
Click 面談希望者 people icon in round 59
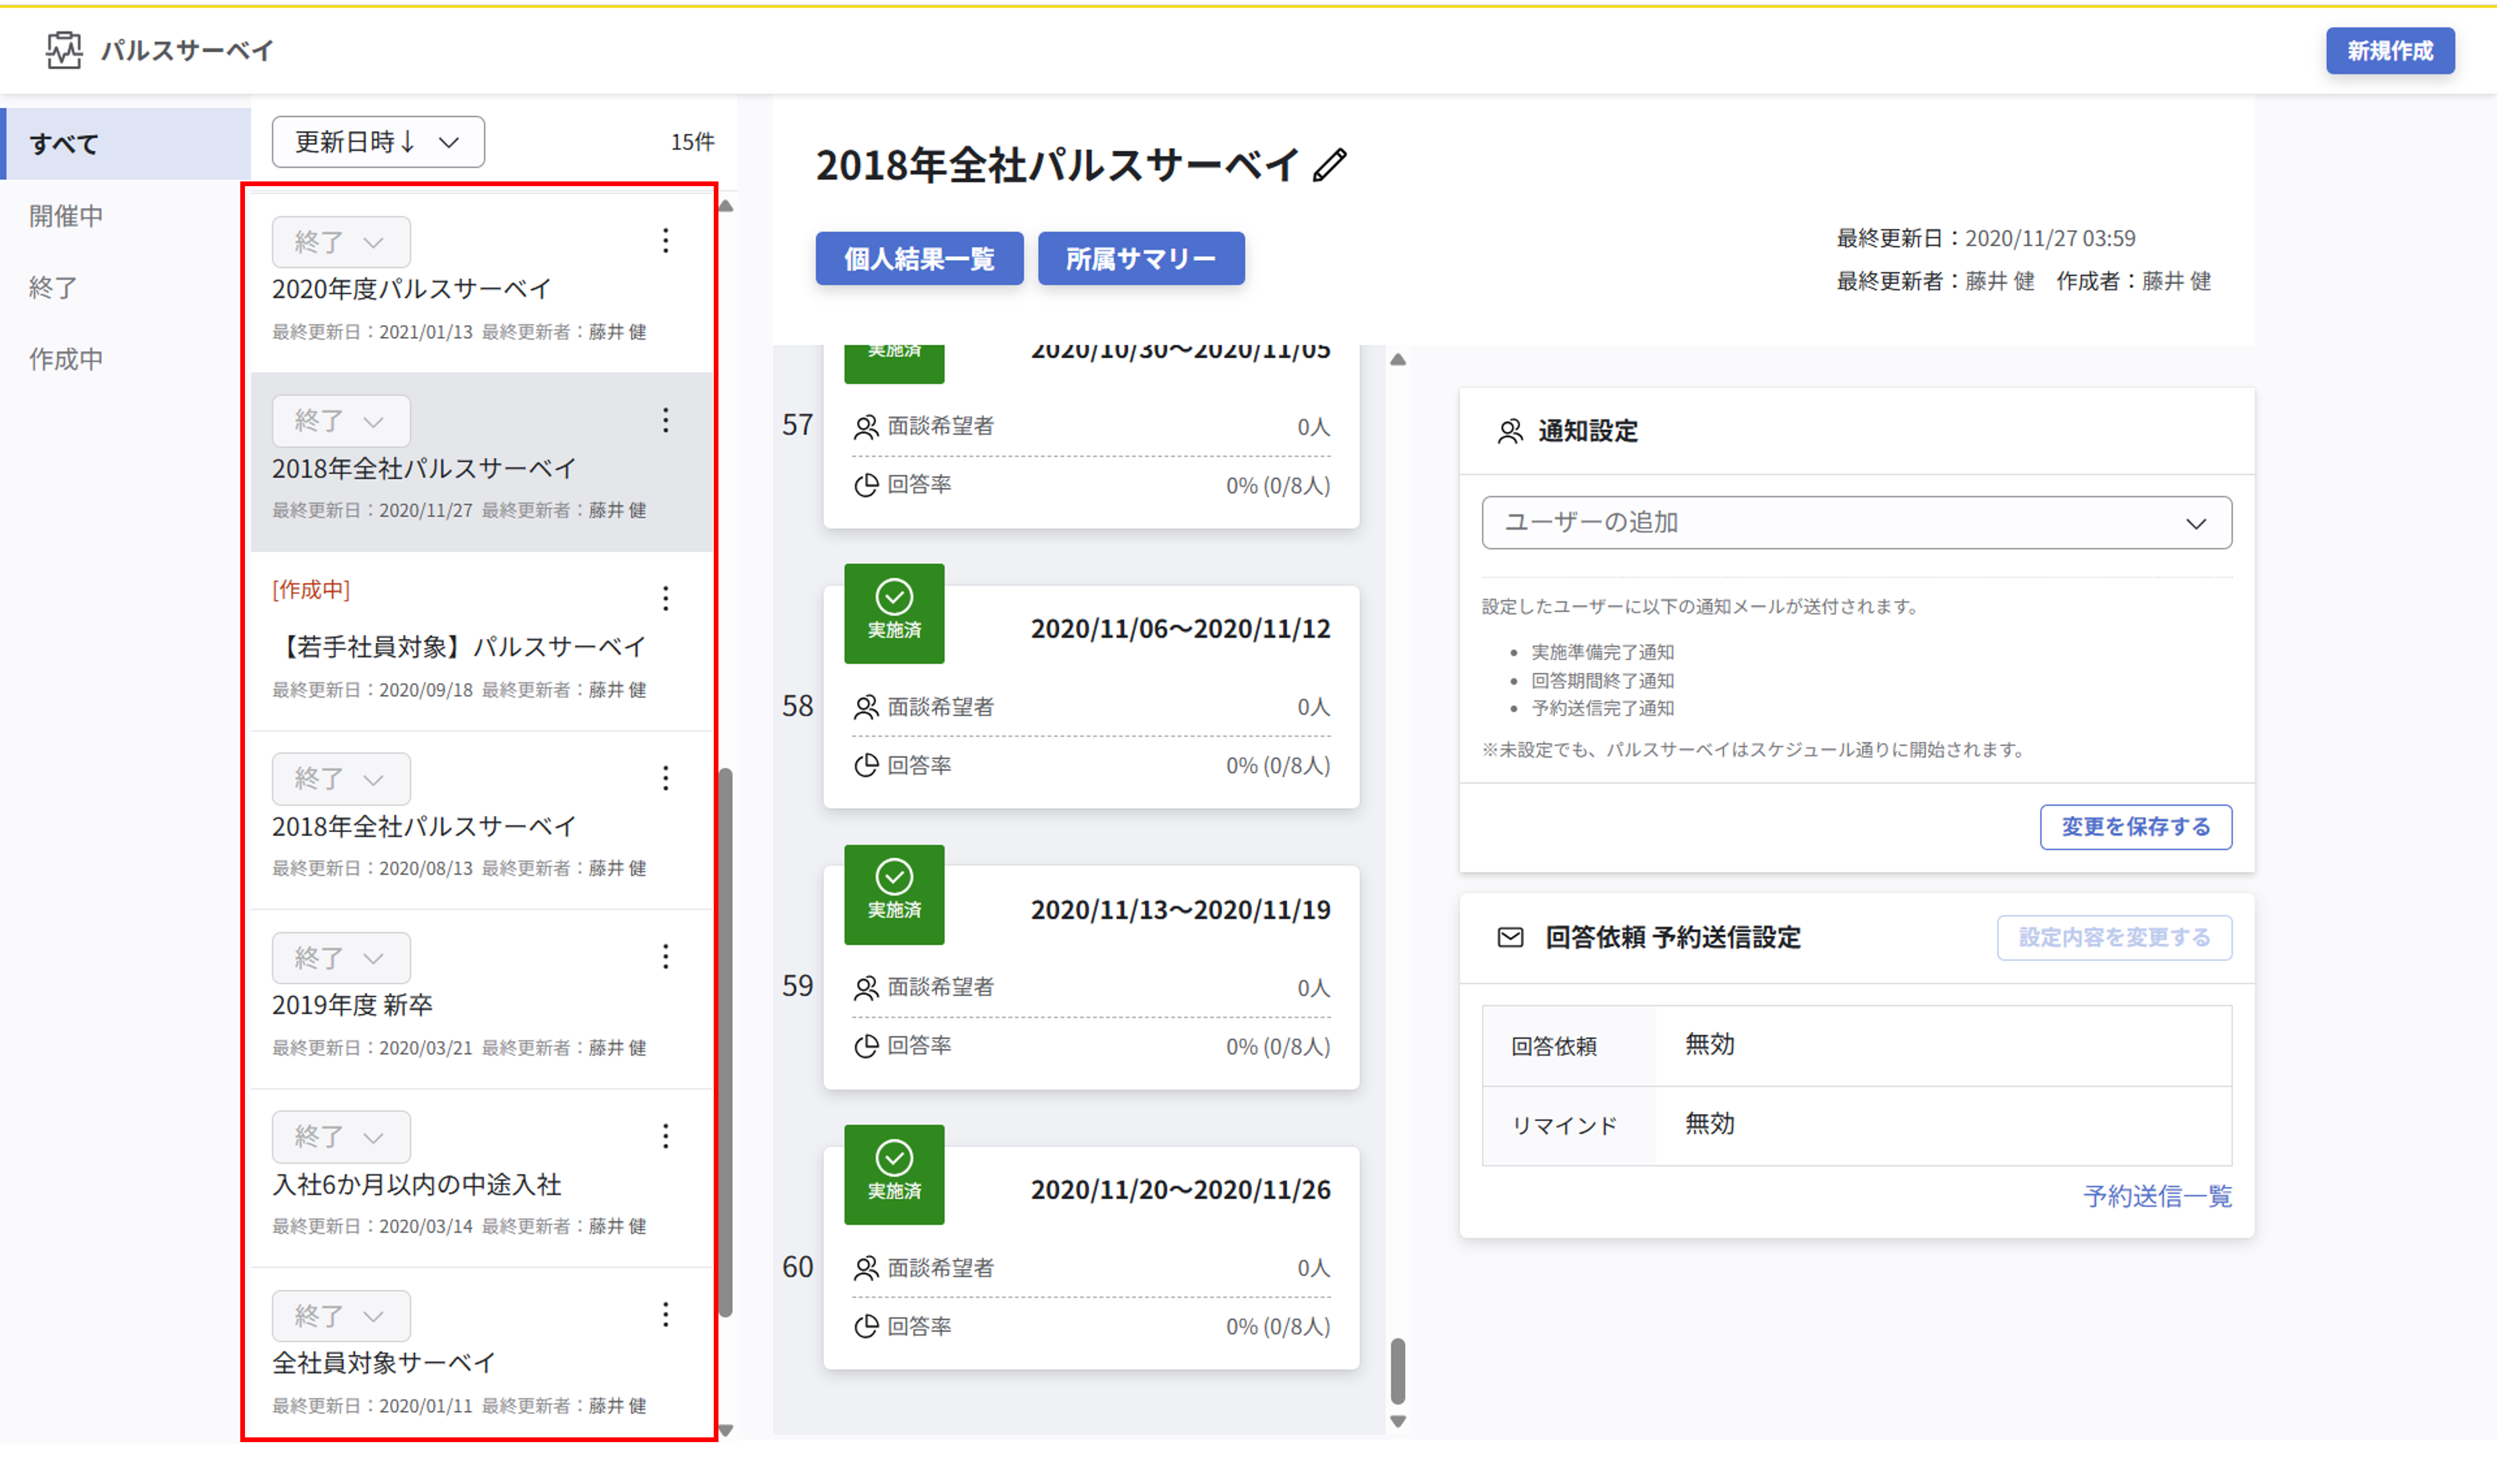click(x=866, y=988)
